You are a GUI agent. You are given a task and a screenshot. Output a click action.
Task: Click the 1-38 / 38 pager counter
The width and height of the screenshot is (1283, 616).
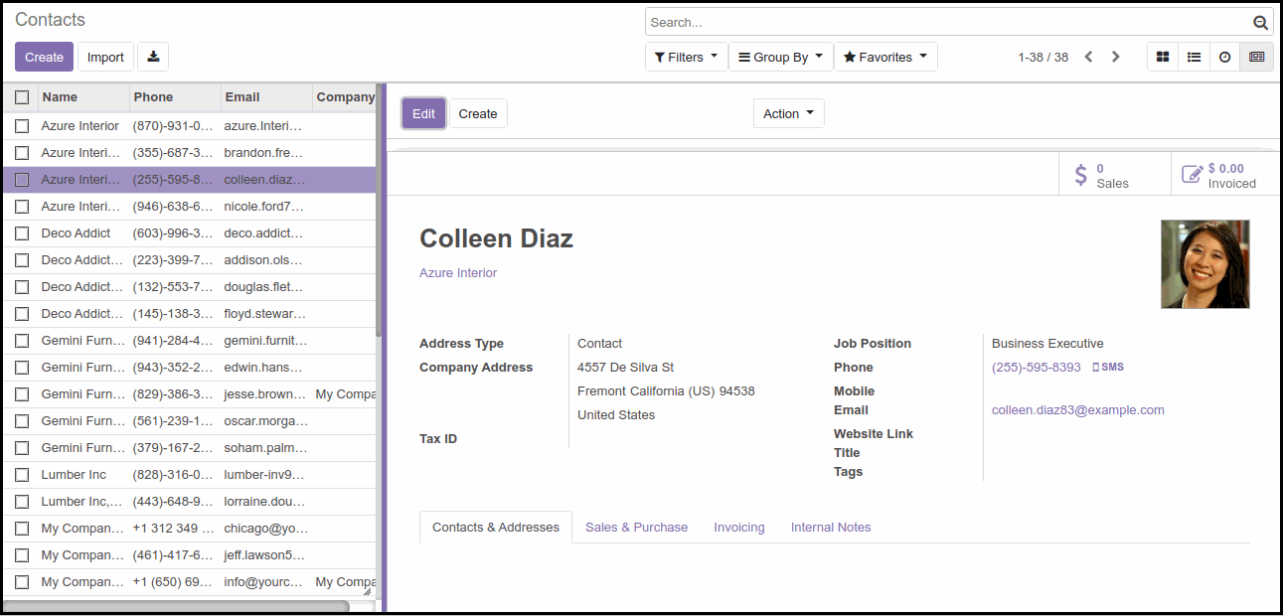1042,57
